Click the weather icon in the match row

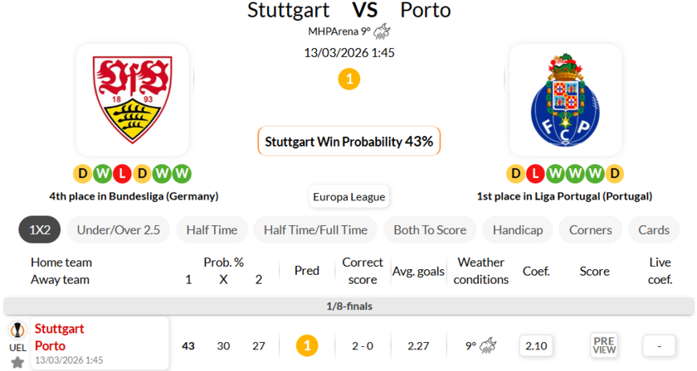pyautogui.click(x=488, y=344)
